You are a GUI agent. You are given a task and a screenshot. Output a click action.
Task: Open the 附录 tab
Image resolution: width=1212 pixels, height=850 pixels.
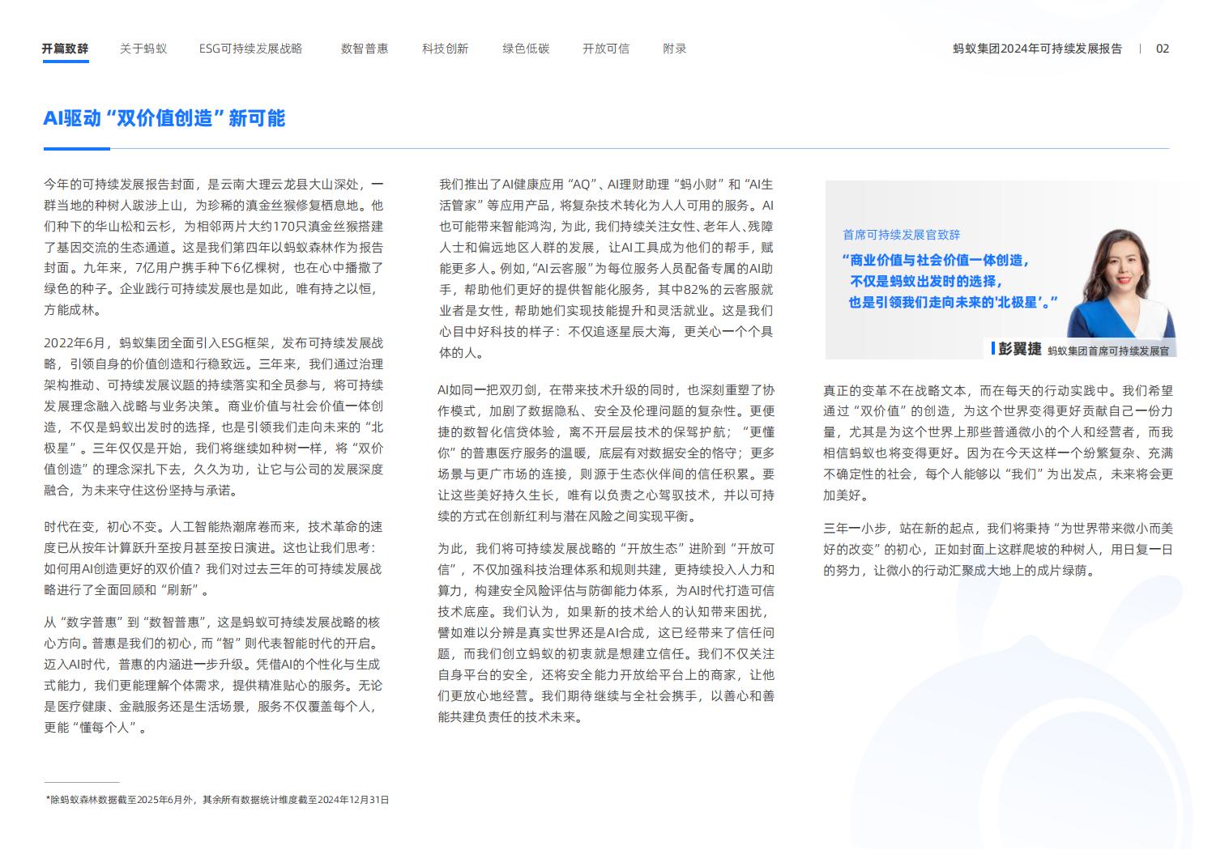click(x=675, y=49)
